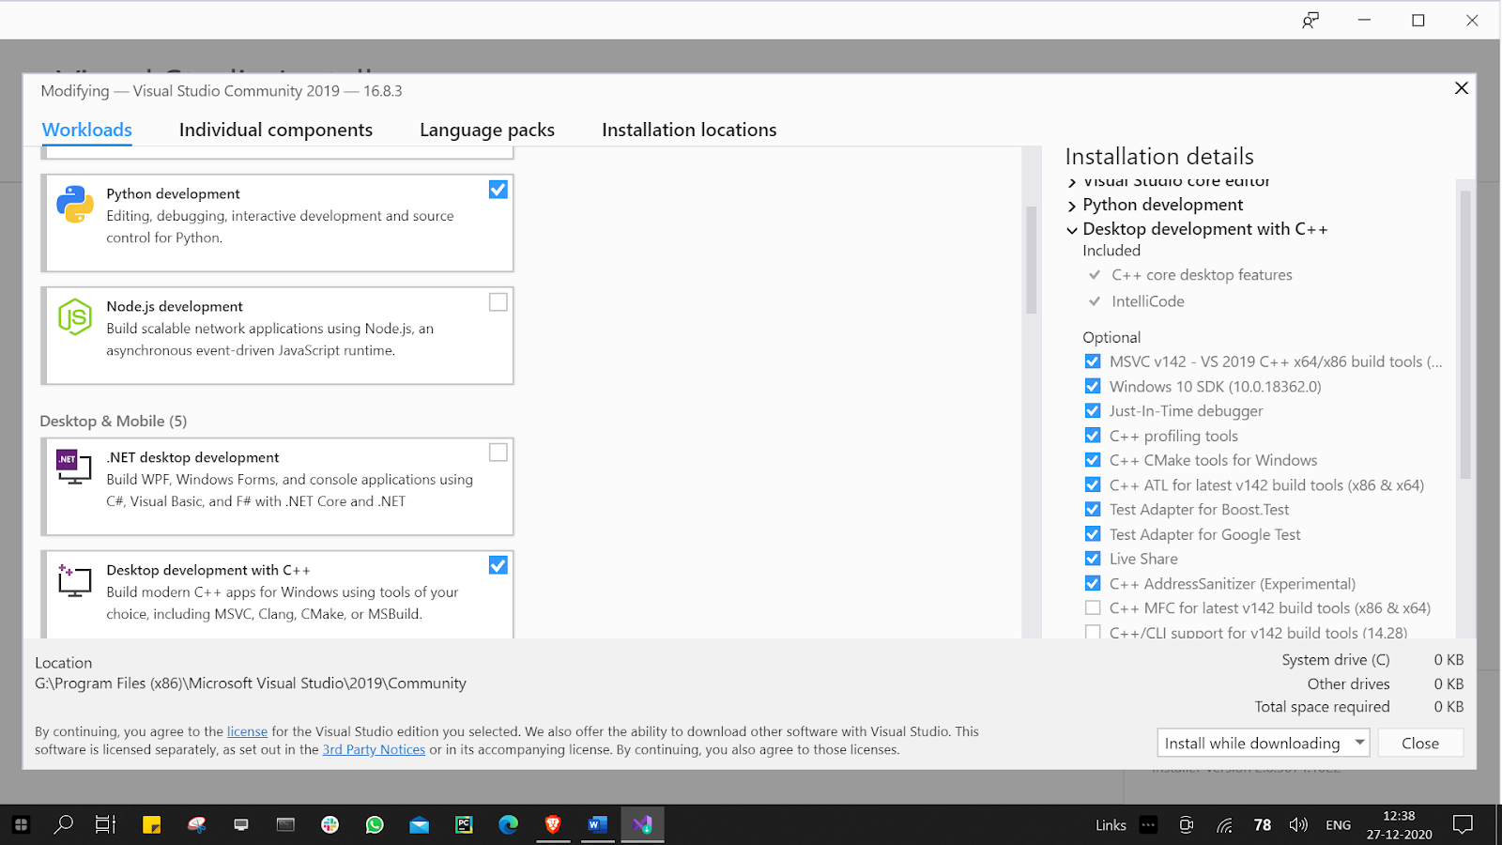Open the feedback icon in the title bar
1502x845 pixels.
click(1310, 21)
